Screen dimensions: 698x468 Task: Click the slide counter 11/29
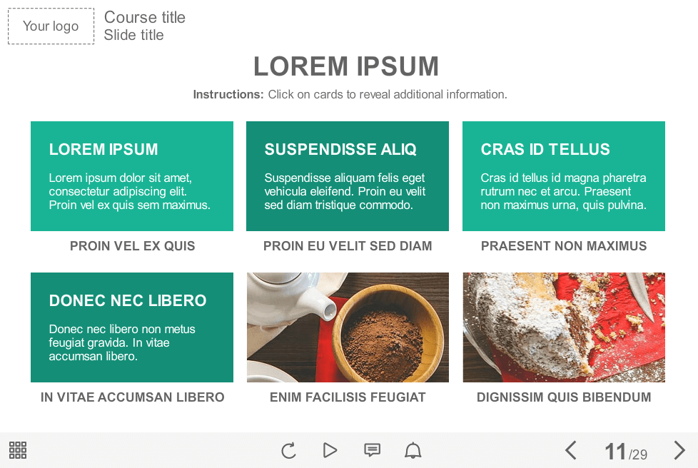coord(626,452)
